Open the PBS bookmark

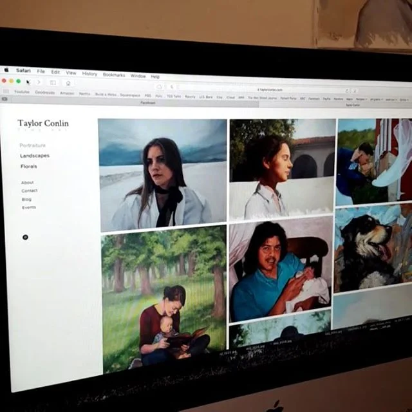tap(148, 96)
